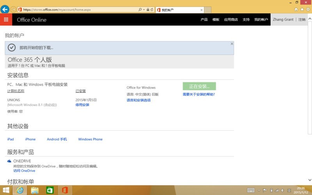The height and width of the screenshot is (195, 312).
Task: Open the 模板 menu in header
Action: point(216,19)
